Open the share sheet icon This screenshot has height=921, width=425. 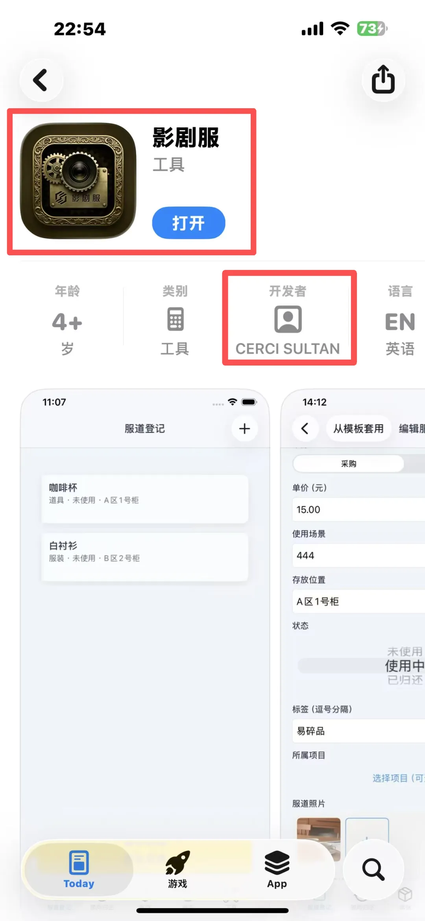[383, 80]
